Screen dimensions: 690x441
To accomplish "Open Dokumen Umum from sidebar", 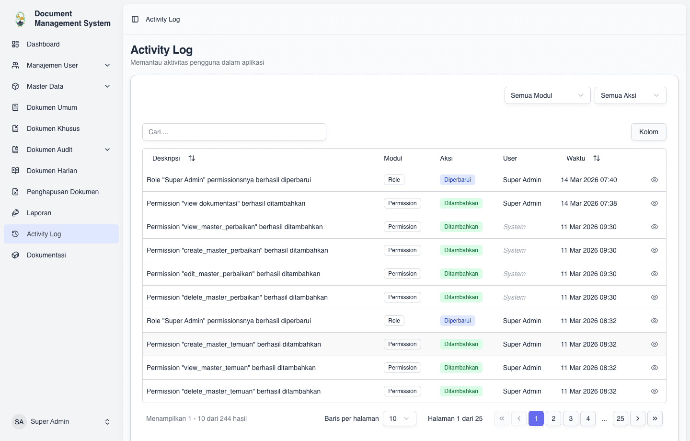I will (x=61, y=107).
